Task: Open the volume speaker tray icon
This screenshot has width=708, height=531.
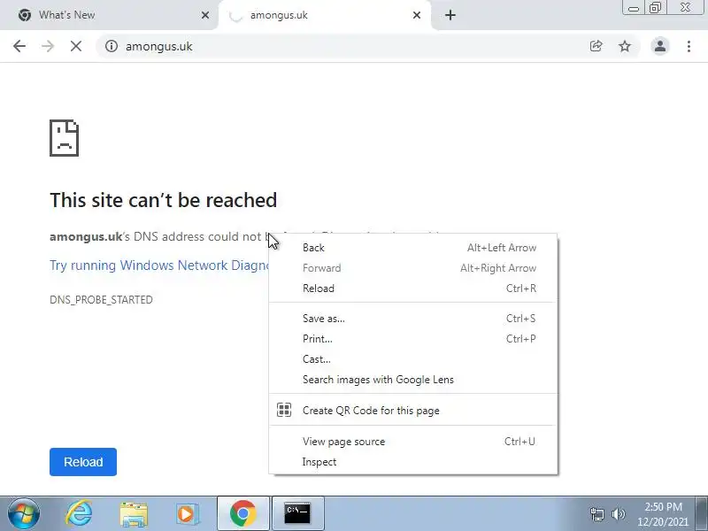Action: pos(618,514)
